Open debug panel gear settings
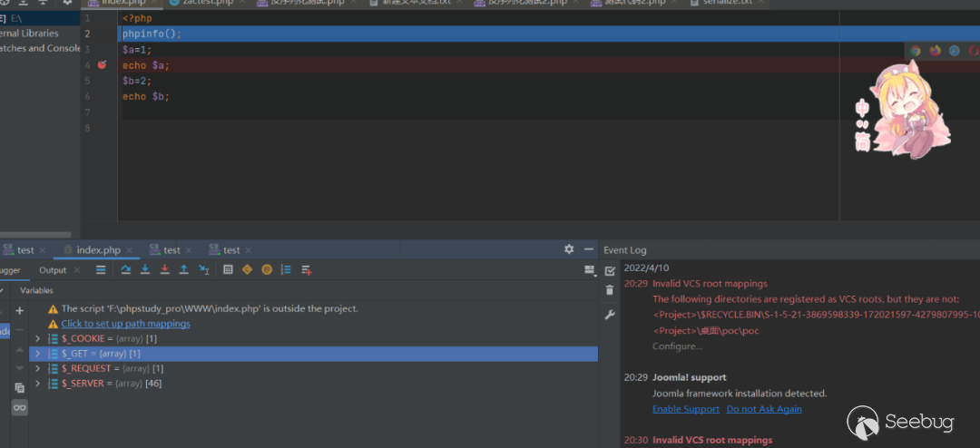Viewport: 980px width, 448px height. point(569,249)
